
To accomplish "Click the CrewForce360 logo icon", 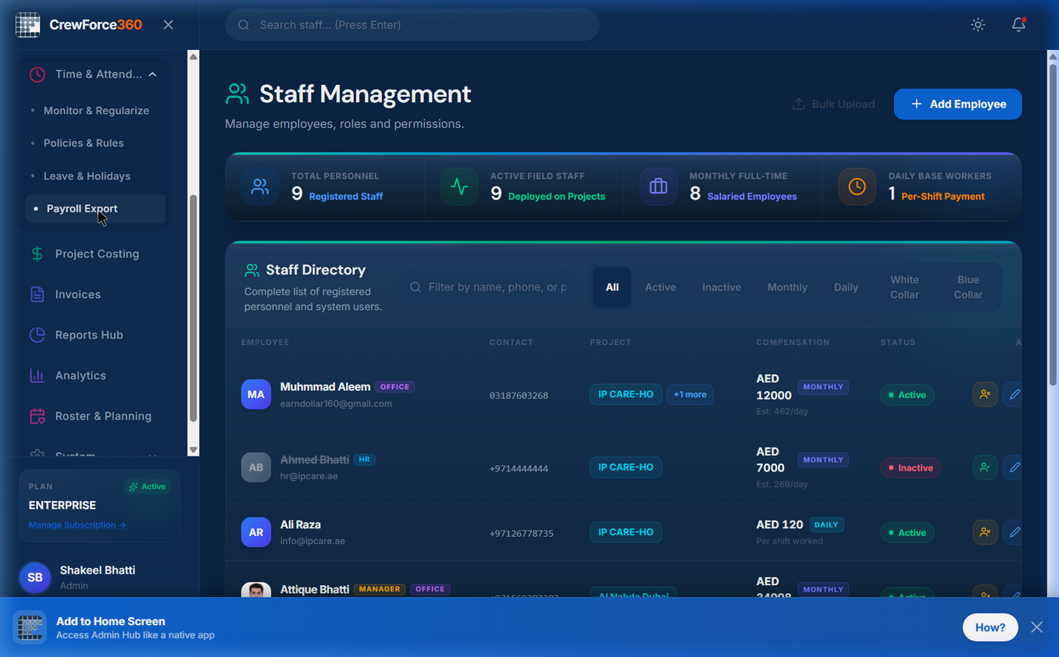I will (28, 25).
